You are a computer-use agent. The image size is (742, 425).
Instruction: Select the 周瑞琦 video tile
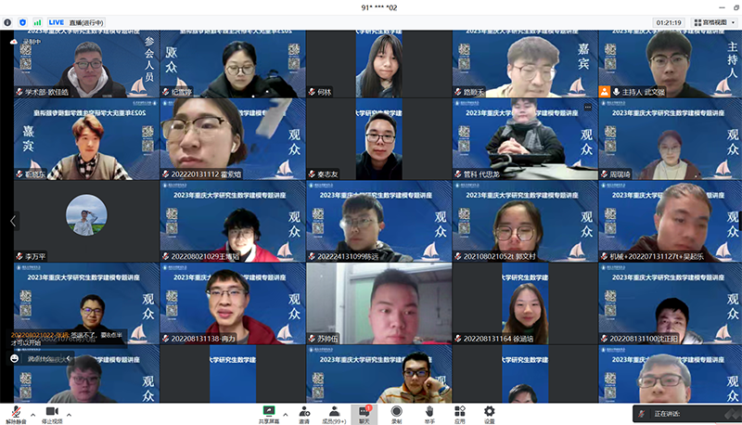(670, 139)
